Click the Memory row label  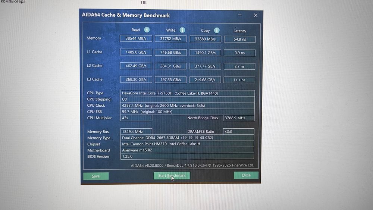[x=94, y=38]
